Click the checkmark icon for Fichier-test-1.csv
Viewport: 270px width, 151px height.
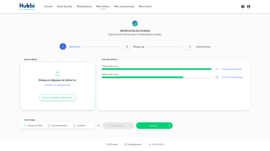coord(217,69)
